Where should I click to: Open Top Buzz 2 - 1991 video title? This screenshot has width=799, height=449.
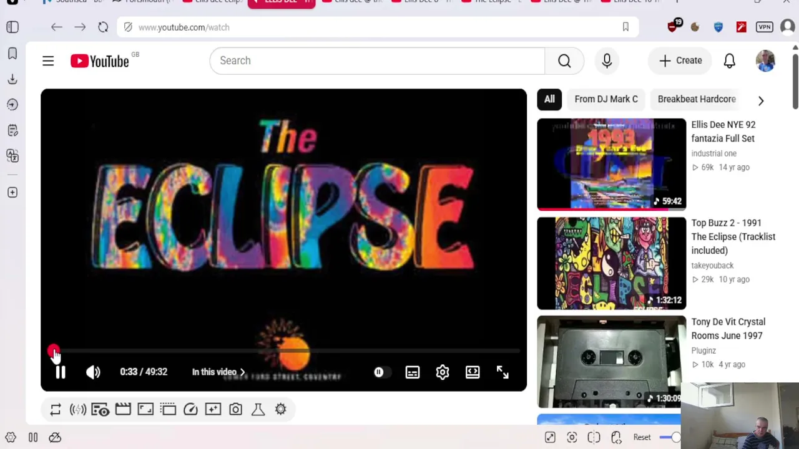(x=733, y=236)
